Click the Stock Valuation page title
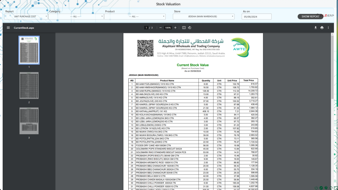 point(168,4)
